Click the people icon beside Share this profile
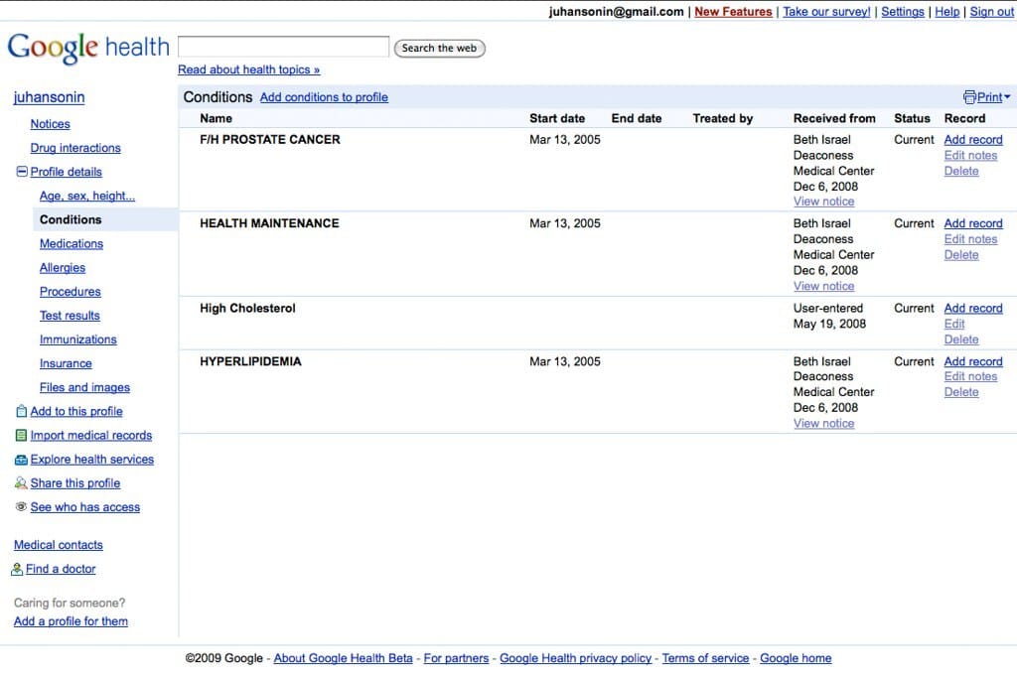 [x=21, y=483]
